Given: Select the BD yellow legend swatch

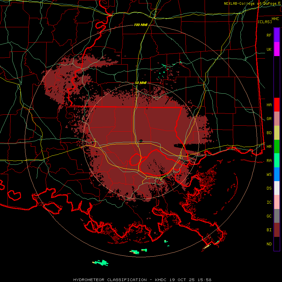Looking at the screenshot, I should (277, 133).
